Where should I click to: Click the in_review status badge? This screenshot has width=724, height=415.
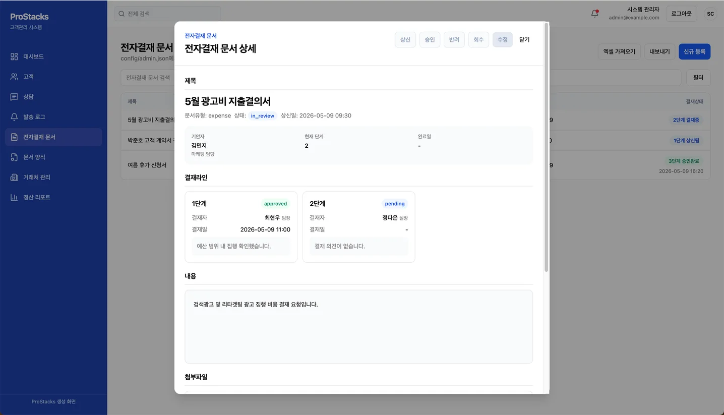(263, 115)
